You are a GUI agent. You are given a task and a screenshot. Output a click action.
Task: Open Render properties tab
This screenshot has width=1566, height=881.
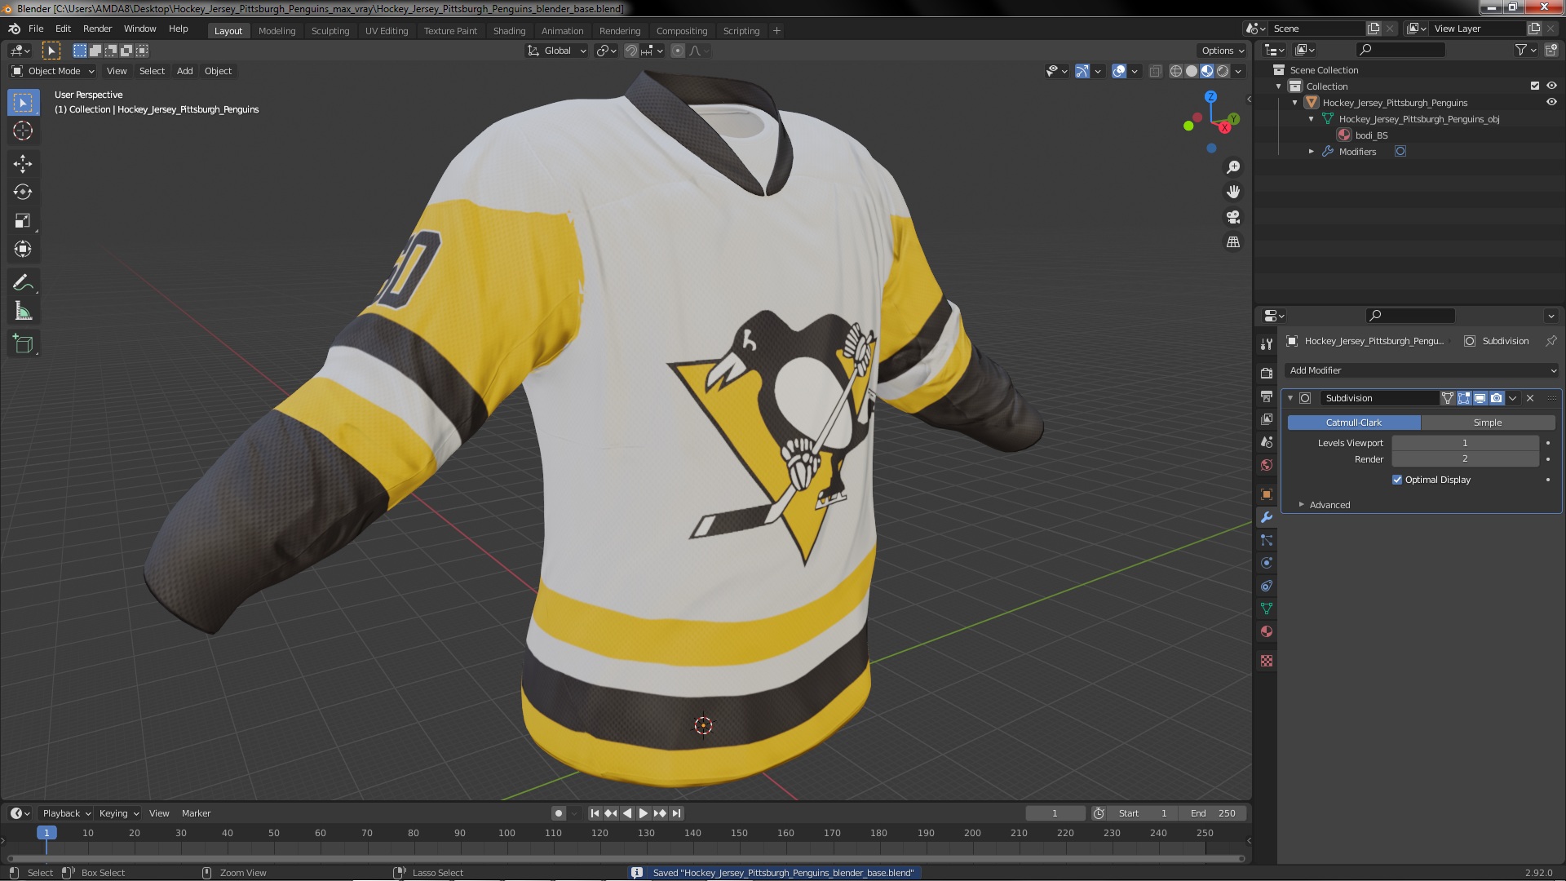click(1267, 373)
